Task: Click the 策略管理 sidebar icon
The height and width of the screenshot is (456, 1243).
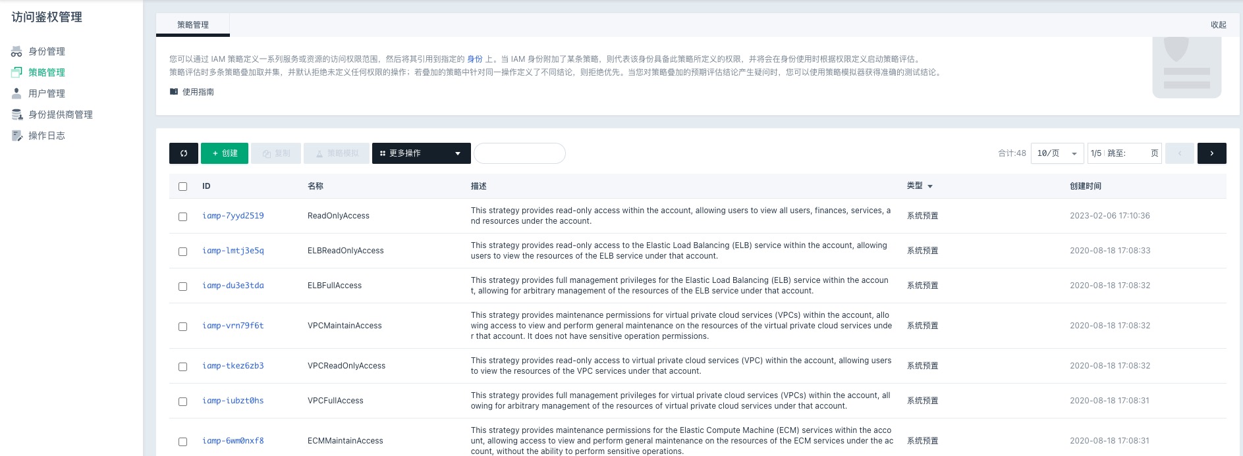Action: tap(16, 72)
